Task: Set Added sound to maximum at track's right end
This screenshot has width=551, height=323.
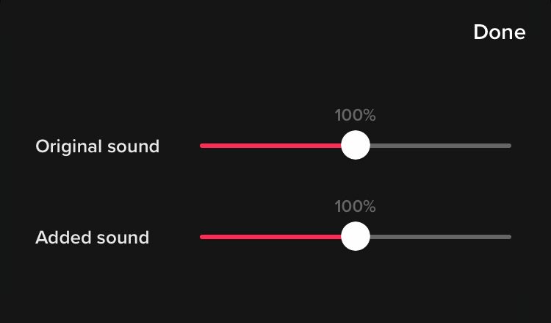Action: tap(509, 237)
